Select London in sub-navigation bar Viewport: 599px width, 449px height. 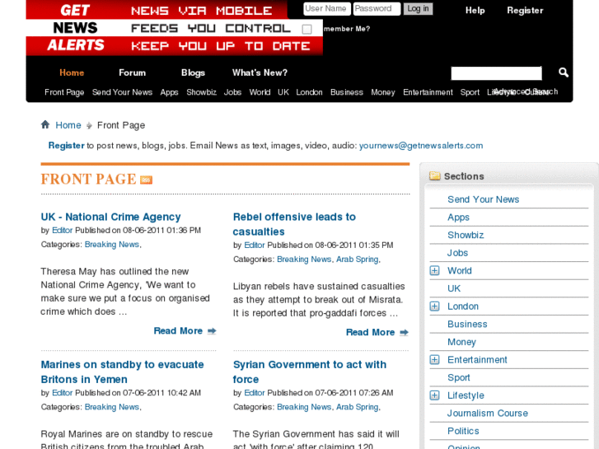click(x=309, y=92)
